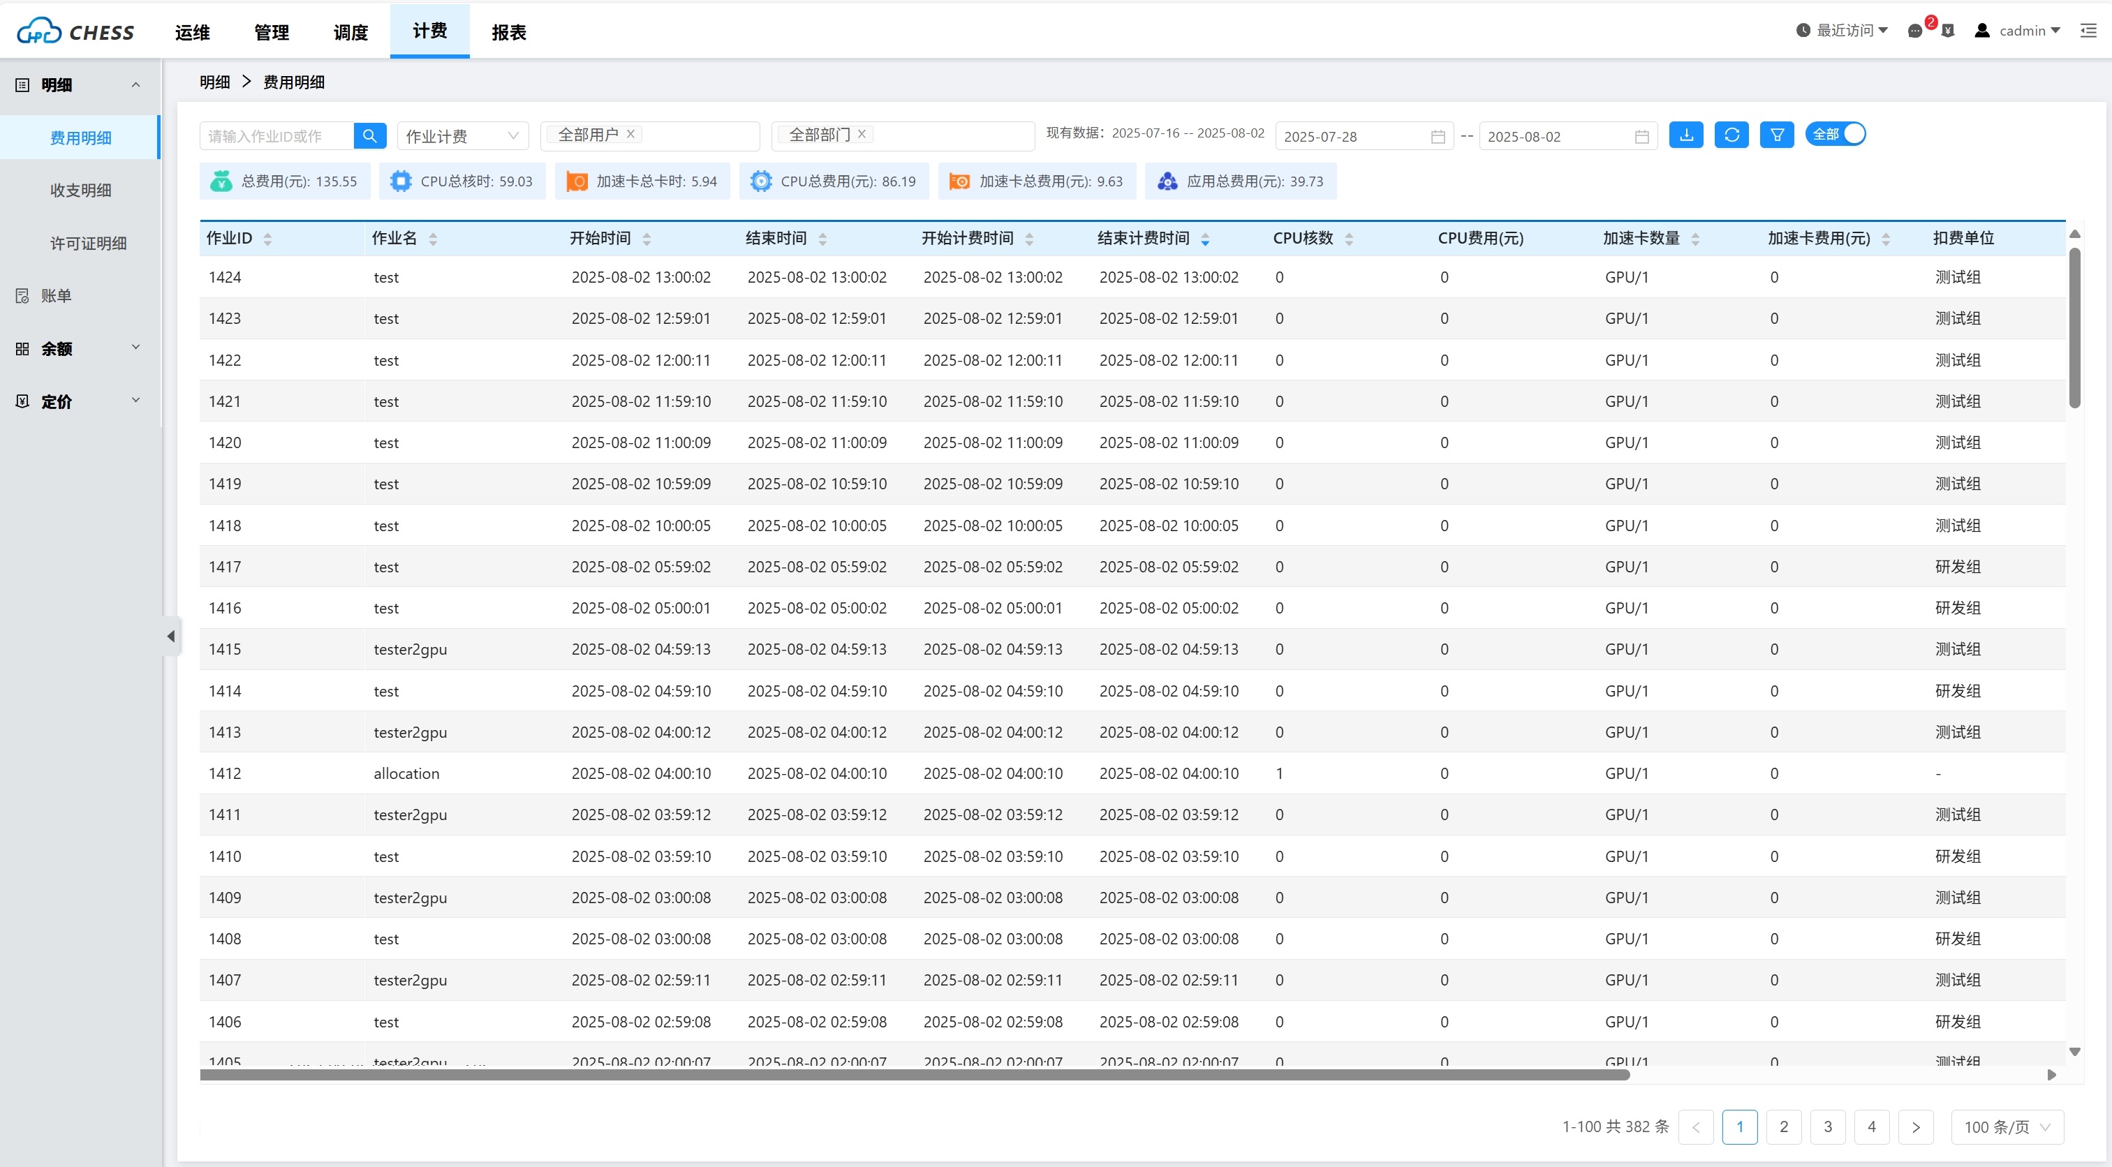Click the end date 2025-08-02 field

(1567, 136)
